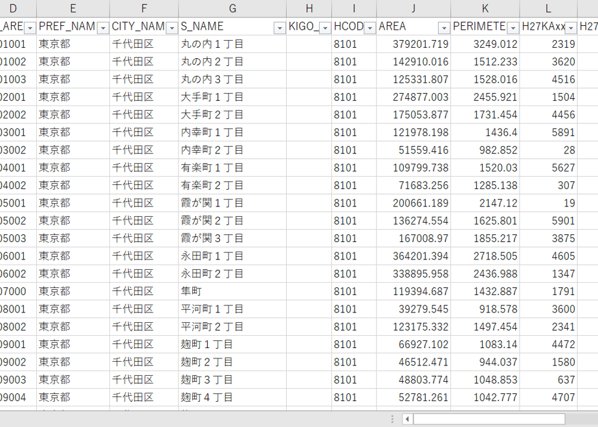Screen dimensions: 598x427
Task: Select PERIMETER value 2147.12
Action: coord(485,203)
